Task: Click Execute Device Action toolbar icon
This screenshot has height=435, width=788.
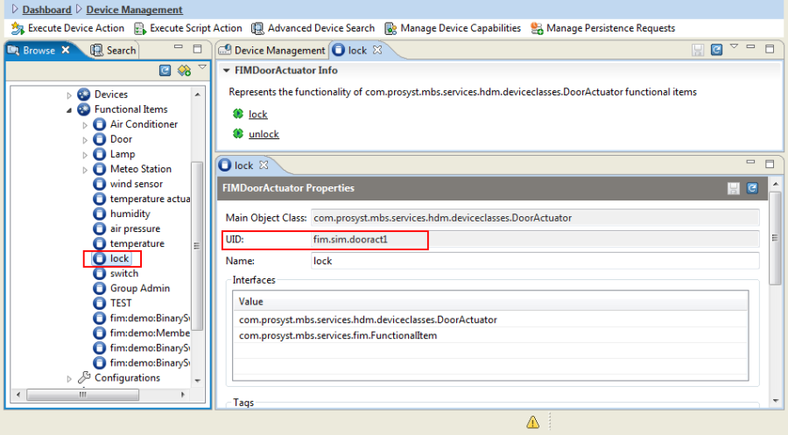Action: tap(18, 29)
